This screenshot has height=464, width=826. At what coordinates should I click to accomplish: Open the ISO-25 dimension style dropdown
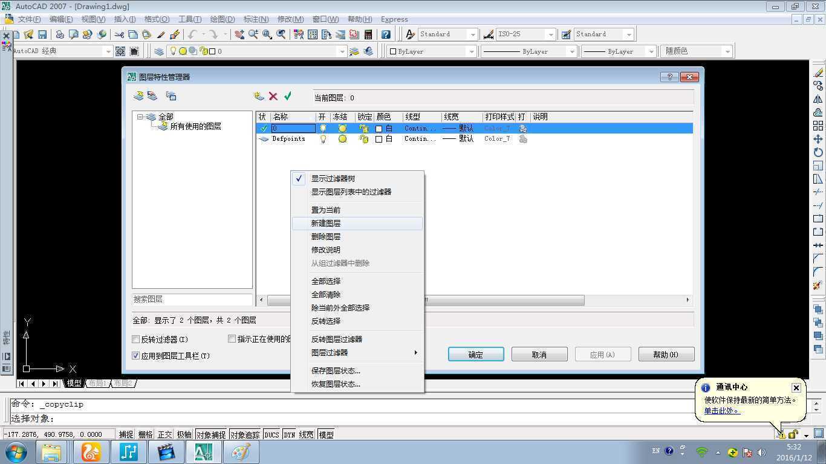click(551, 34)
